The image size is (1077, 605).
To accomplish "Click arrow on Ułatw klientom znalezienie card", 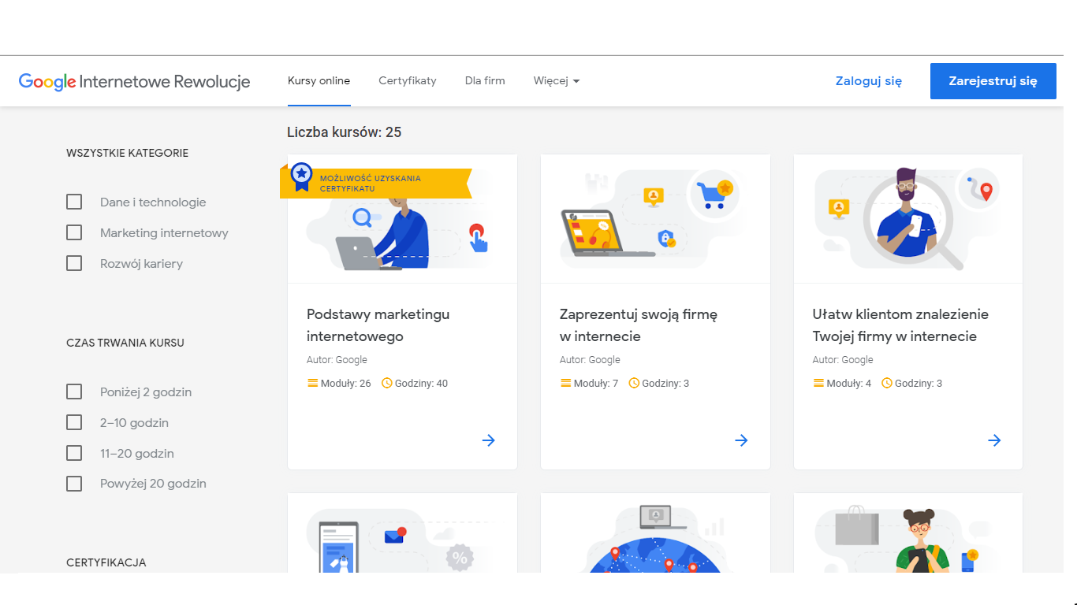I will pos(994,440).
